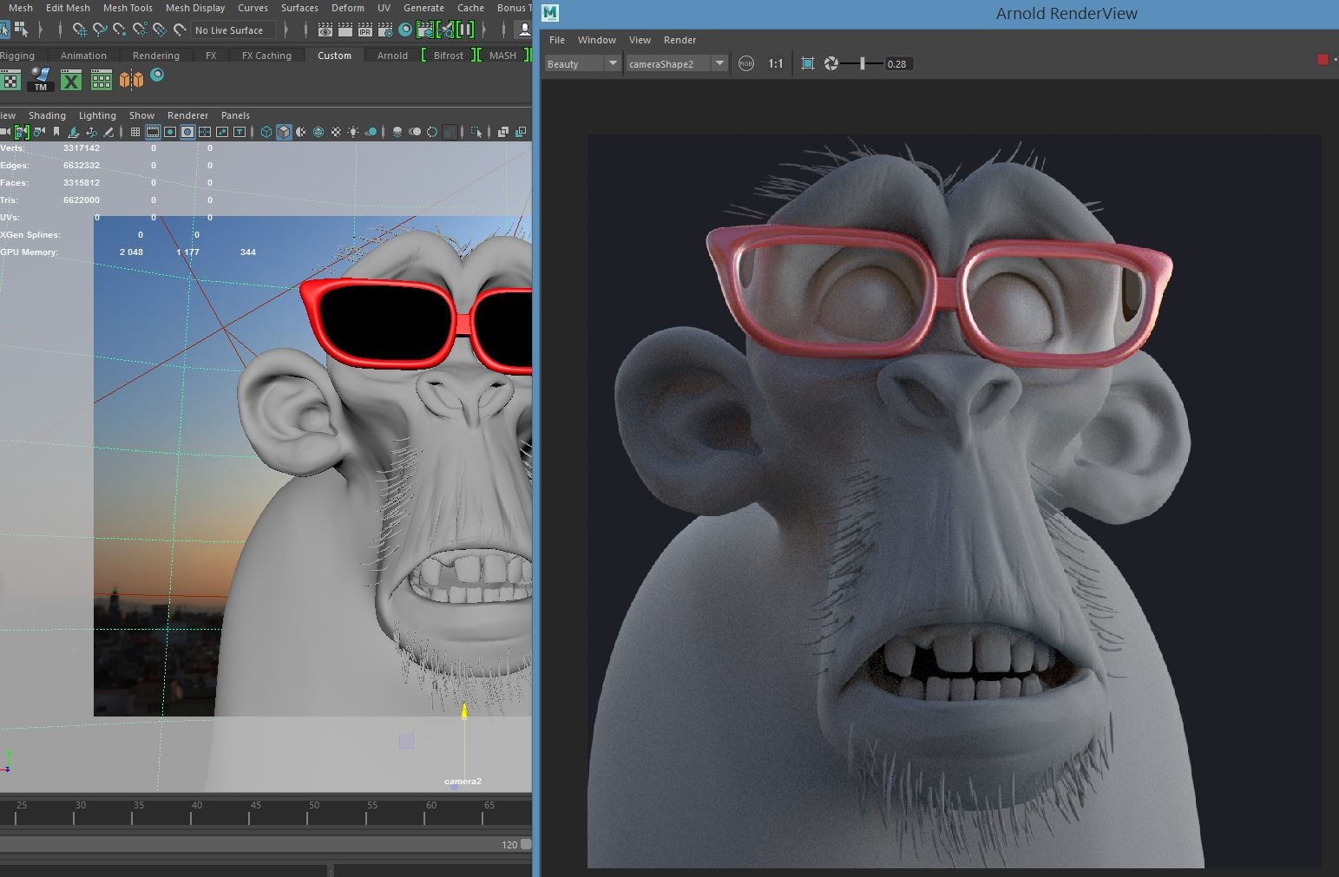Viewport: 1339px width, 877px height.
Task: Click the snap to grids magnet icon
Action: click(79, 29)
